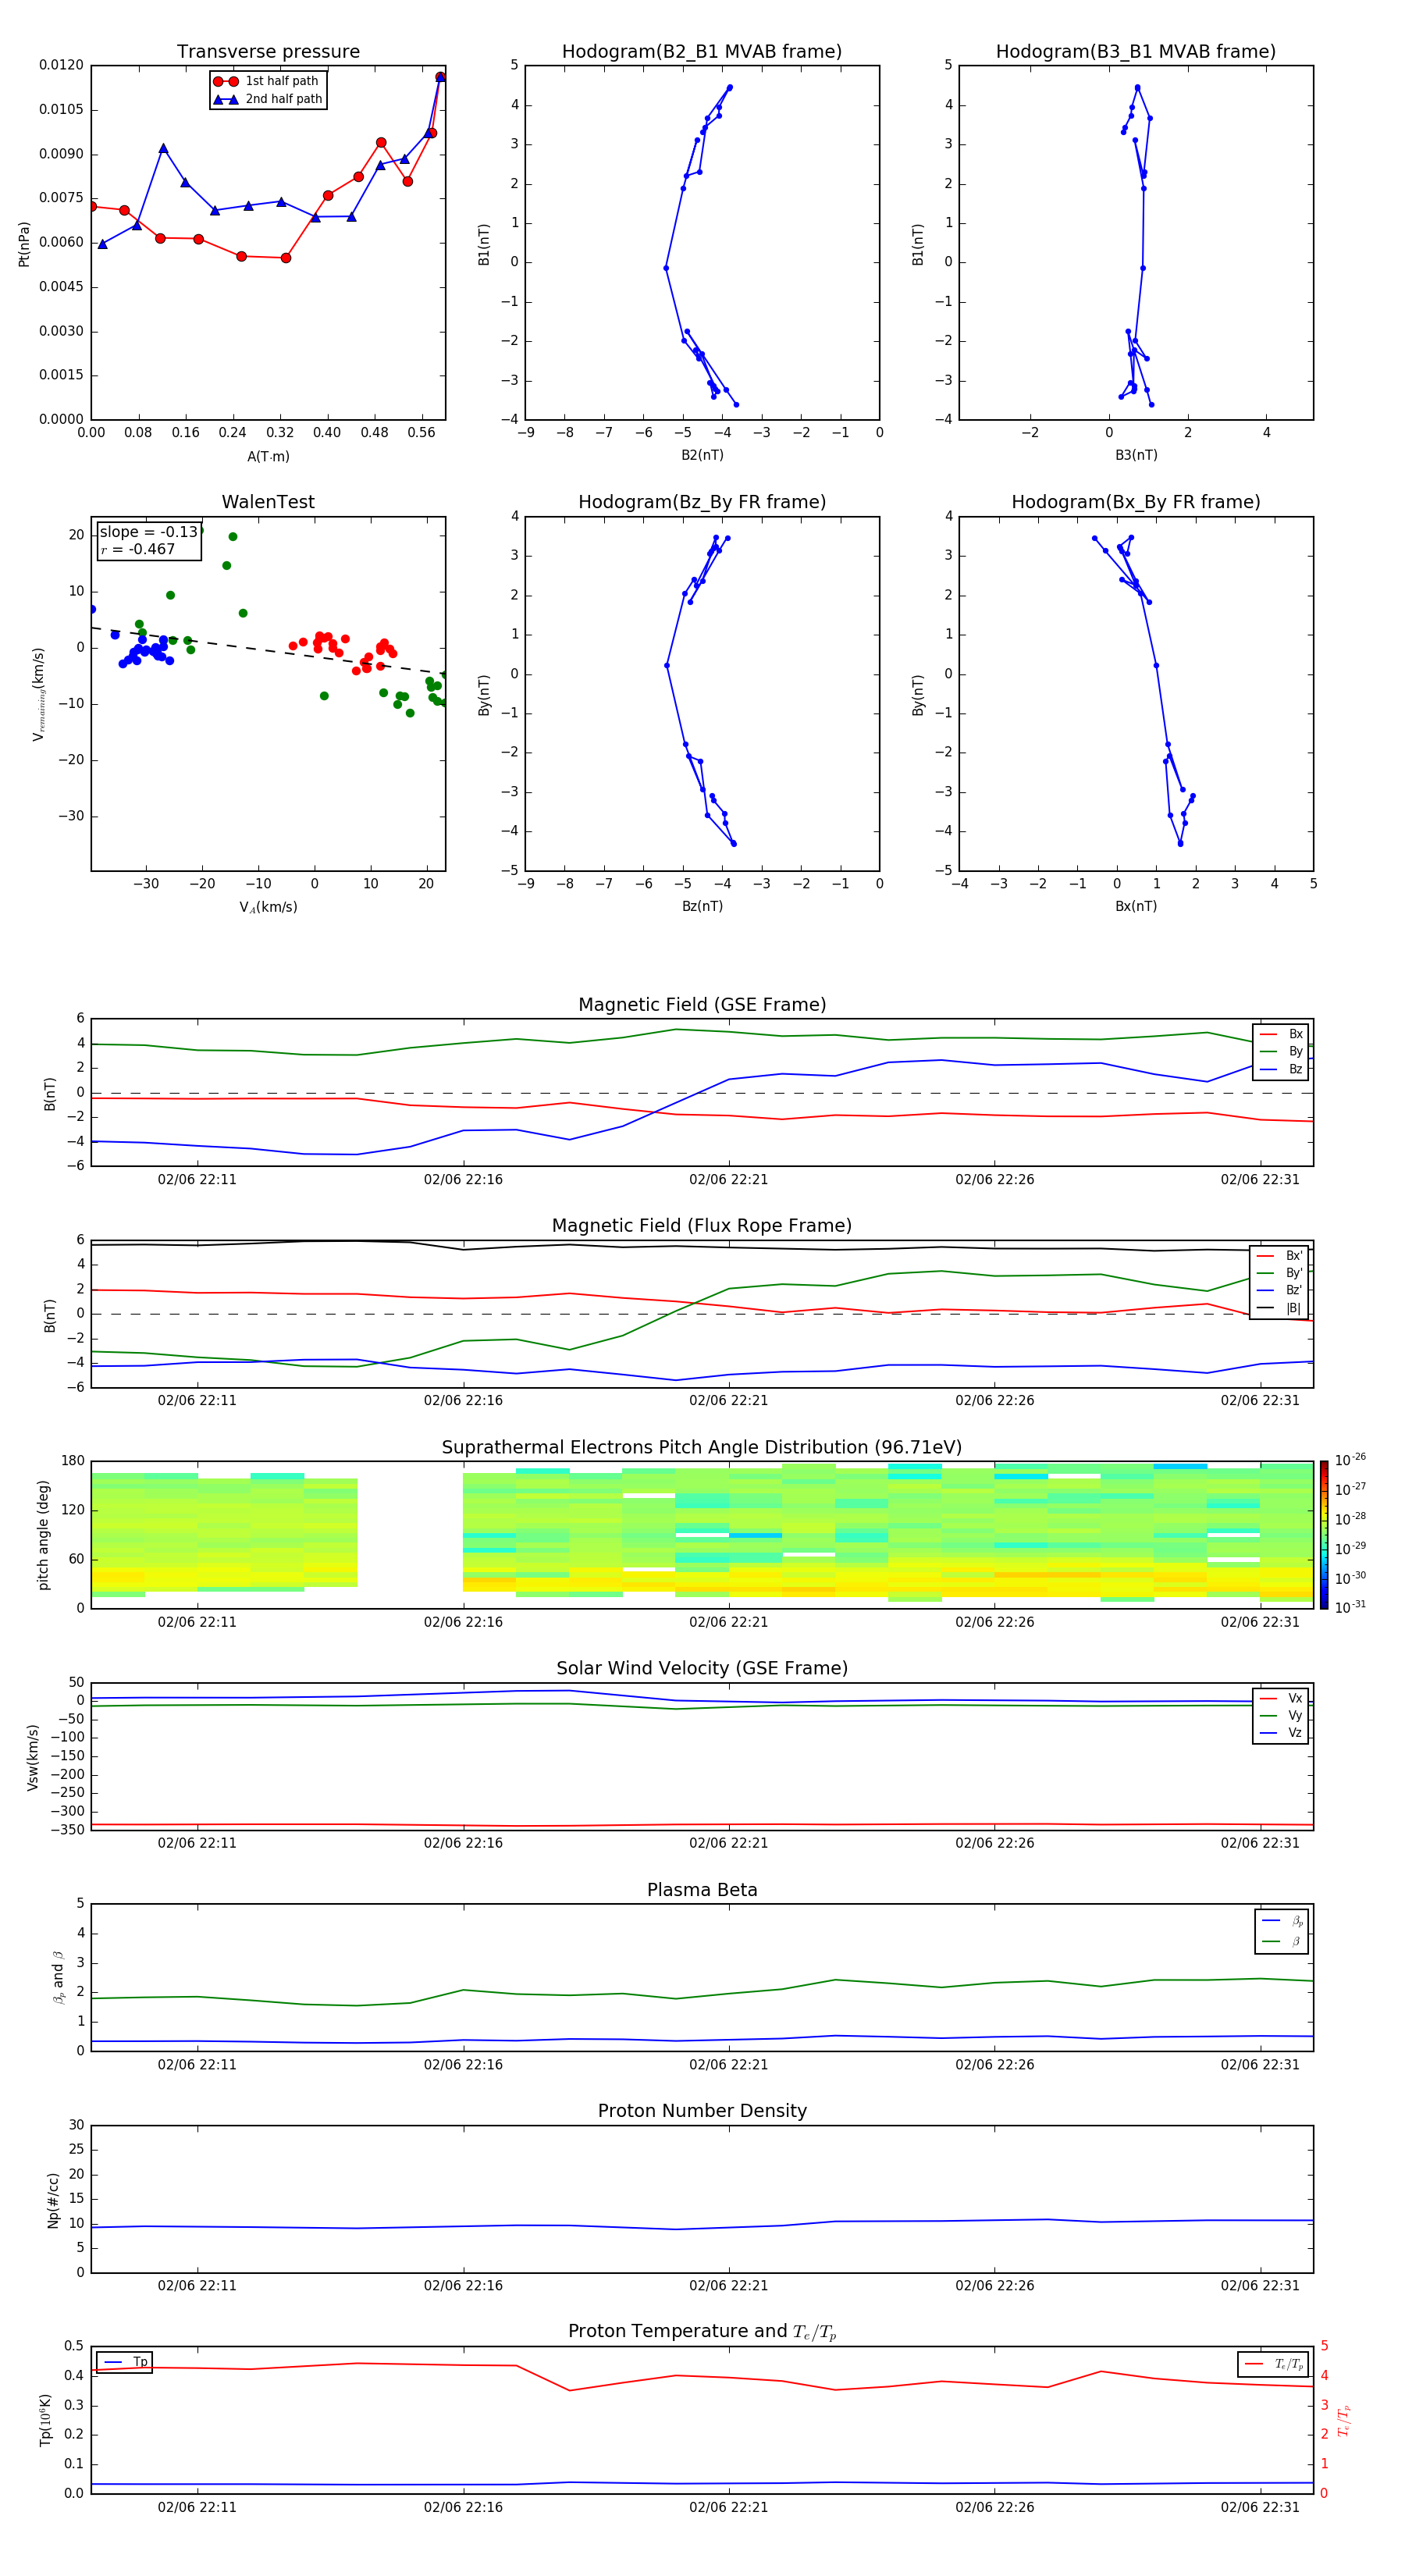This screenshot has height=2576, width=1405.
Task: Click the "Transverse pressure" plot title
Action: (x=268, y=51)
